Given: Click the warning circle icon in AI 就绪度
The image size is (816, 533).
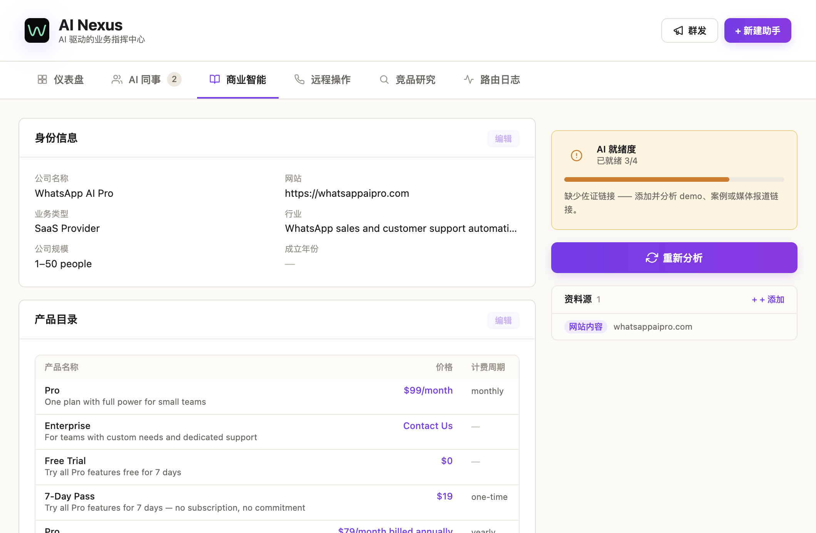Looking at the screenshot, I should [x=577, y=155].
